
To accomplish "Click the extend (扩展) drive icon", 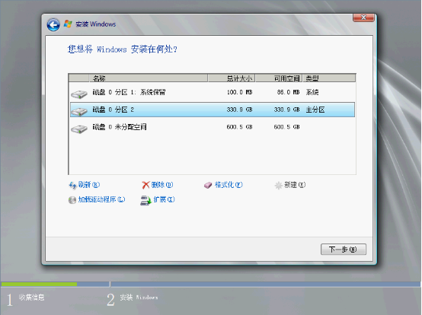I will pos(145,200).
